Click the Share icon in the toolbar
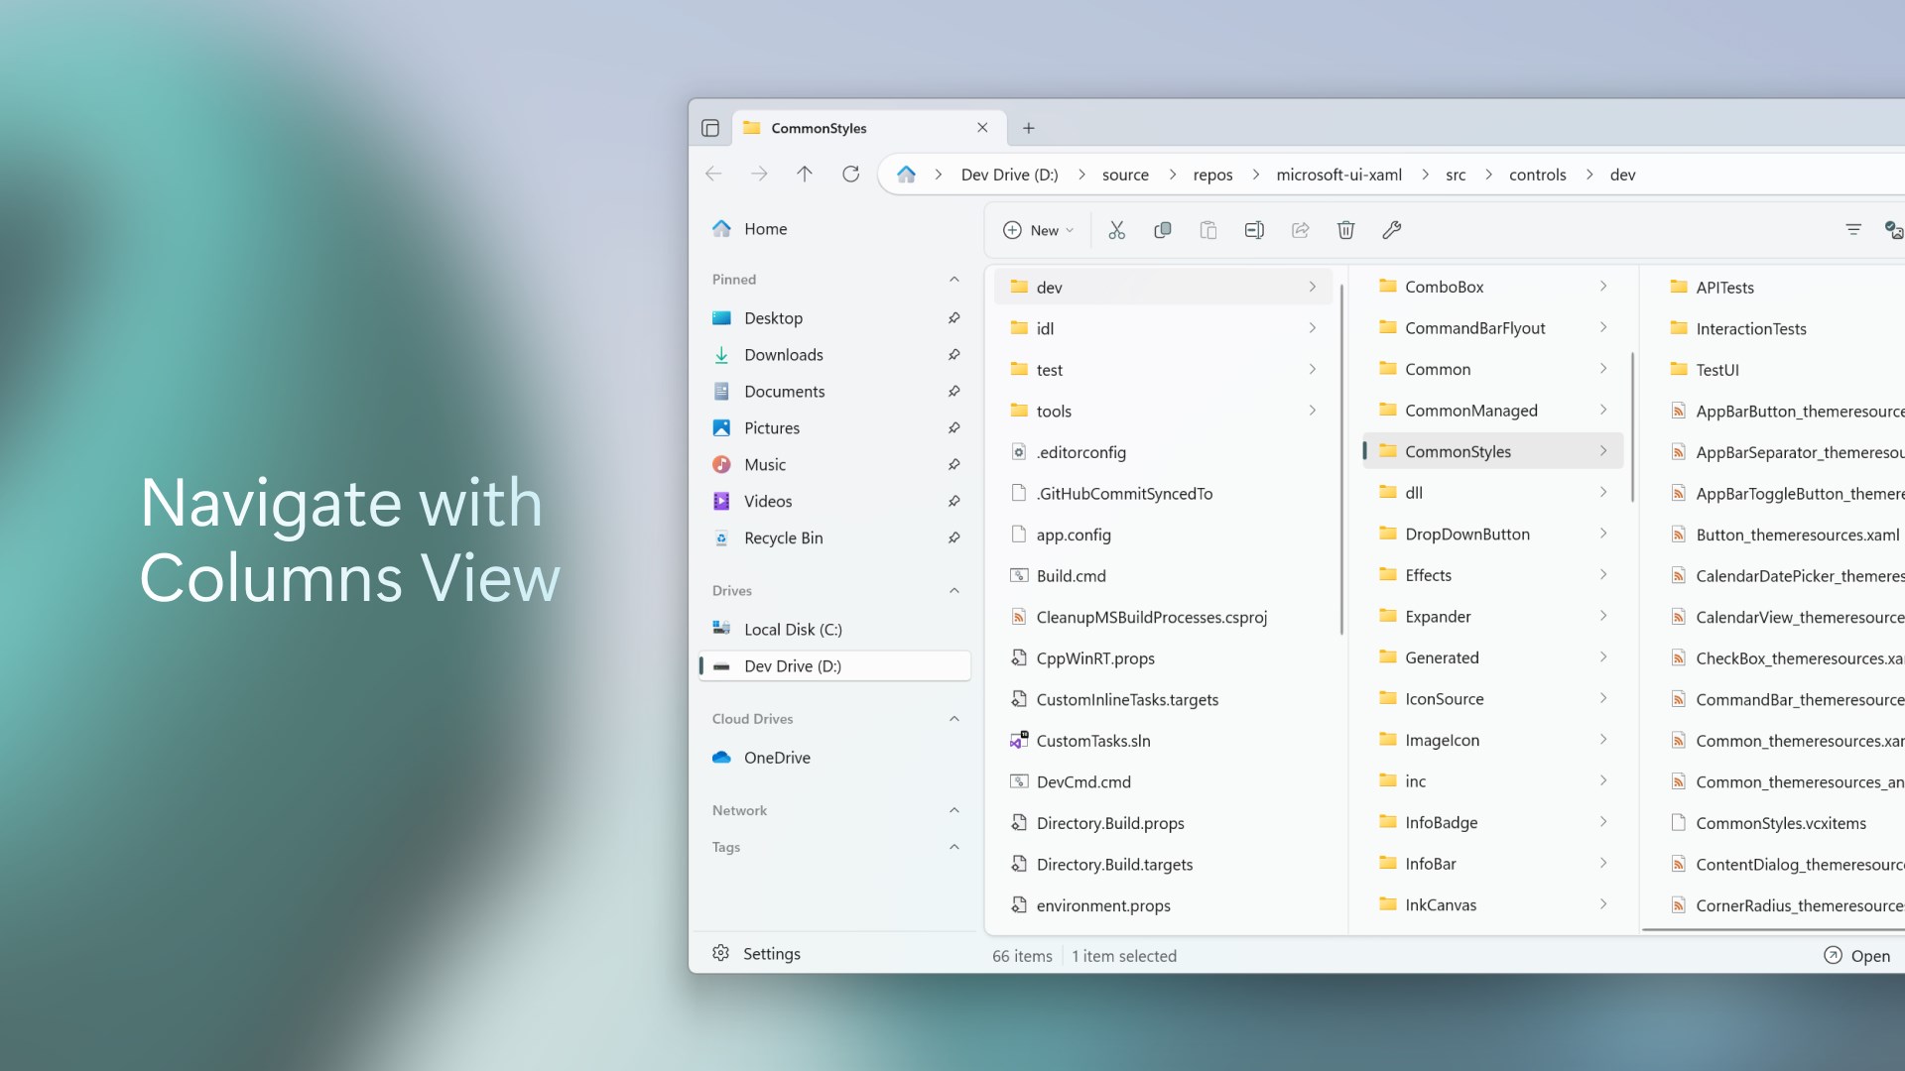1905x1071 pixels. pyautogui.click(x=1300, y=229)
